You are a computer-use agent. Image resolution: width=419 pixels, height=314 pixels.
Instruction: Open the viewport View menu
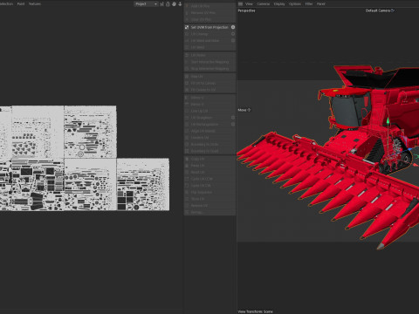249,3
